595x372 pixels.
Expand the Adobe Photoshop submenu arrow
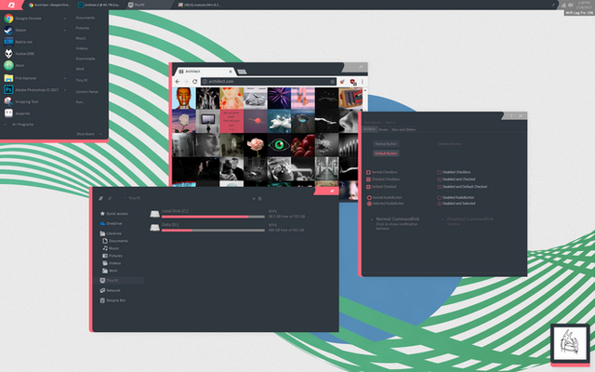65,90
